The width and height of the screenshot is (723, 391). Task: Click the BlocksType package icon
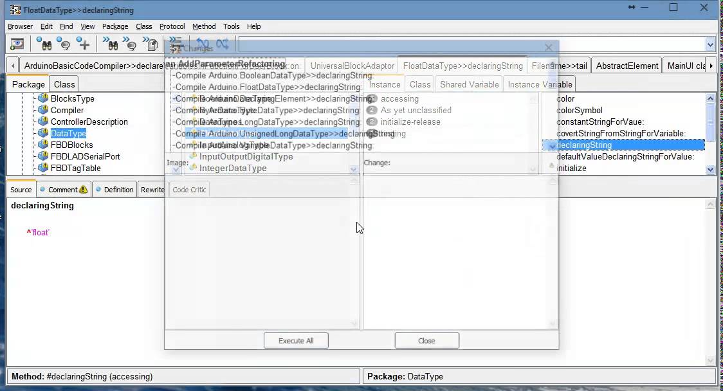click(43, 98)
